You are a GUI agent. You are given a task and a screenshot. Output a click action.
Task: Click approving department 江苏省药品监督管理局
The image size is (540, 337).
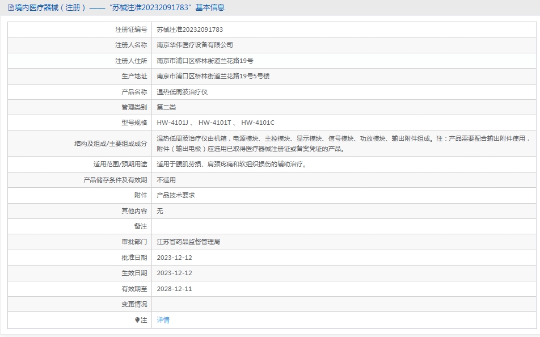(188, 242)
